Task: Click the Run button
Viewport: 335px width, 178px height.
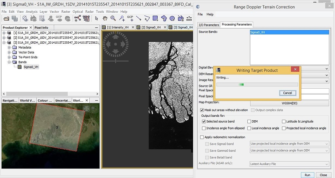Action: tap(307, 175)
